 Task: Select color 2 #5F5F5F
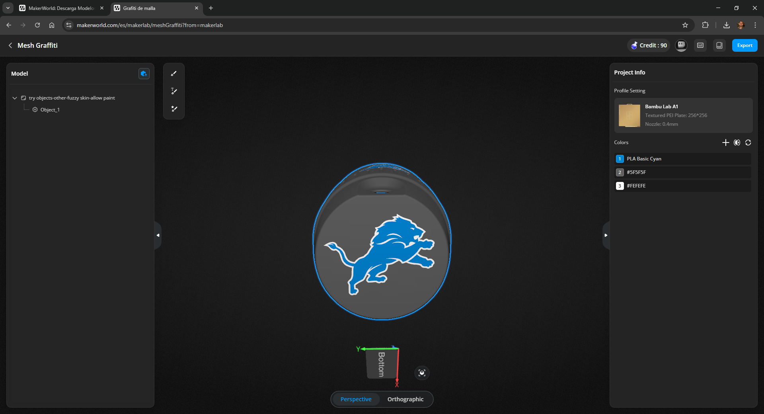tap(683, 172)
